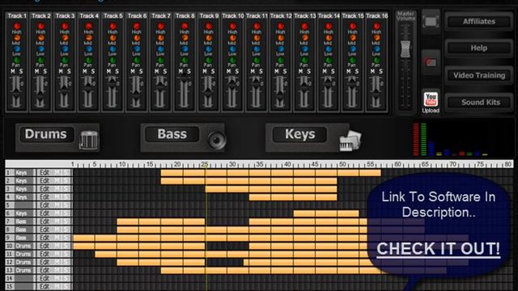Select the first pattern block in row 3 Keys
The height and width of the screenshot is (291, 518).
click(x=216, y=189)
